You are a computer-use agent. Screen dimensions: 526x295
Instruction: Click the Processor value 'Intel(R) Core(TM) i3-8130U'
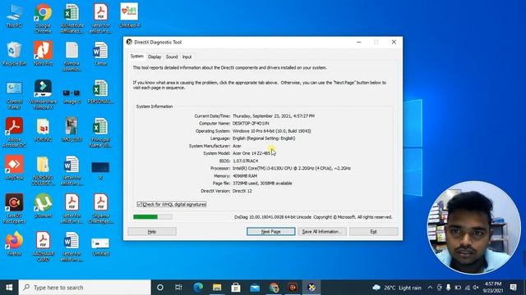tap(291, 168)
